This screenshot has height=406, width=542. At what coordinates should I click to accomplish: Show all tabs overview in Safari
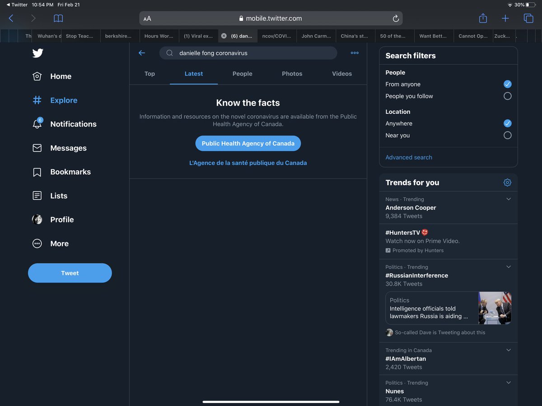[528, 18]
